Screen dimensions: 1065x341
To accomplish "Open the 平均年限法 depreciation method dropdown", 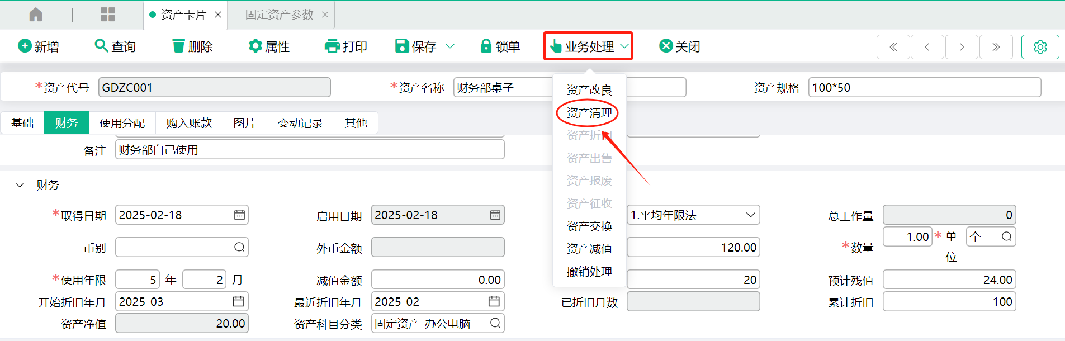I will click(x=693, y=215).
